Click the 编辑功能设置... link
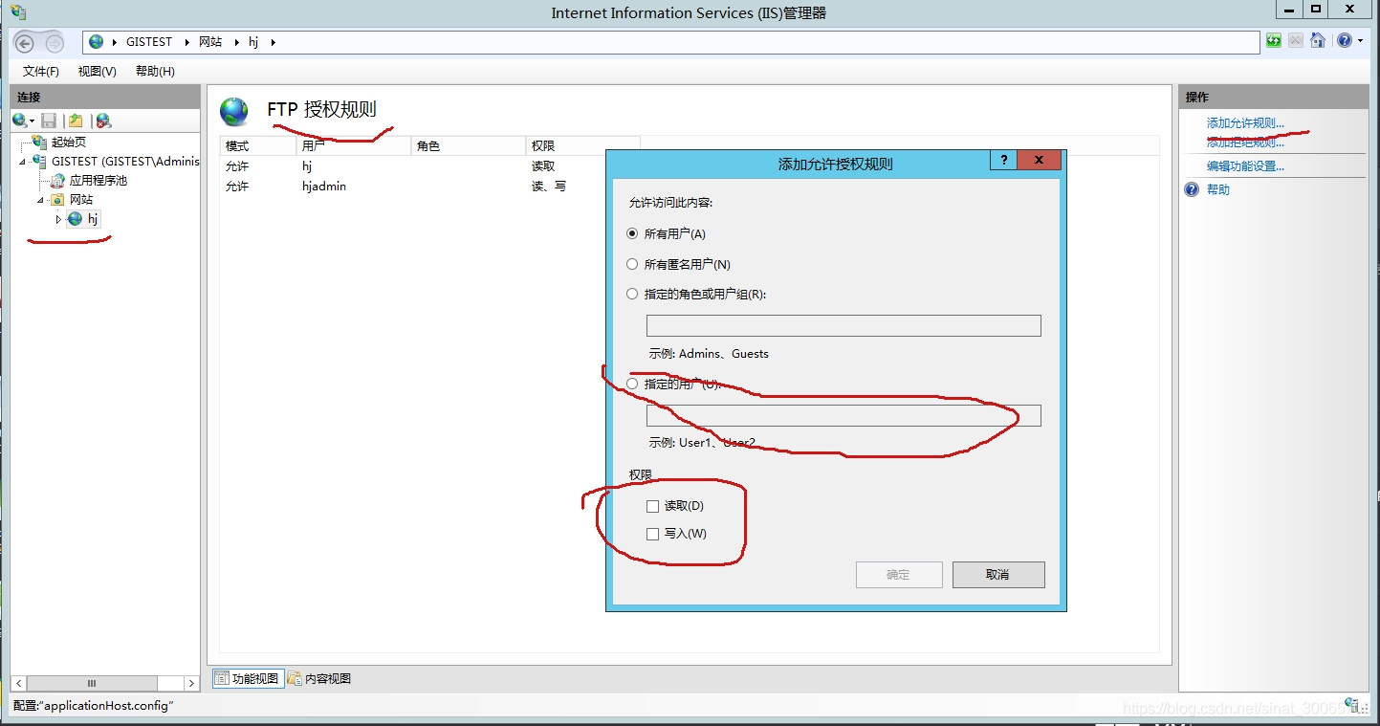 coord(1245,165)
